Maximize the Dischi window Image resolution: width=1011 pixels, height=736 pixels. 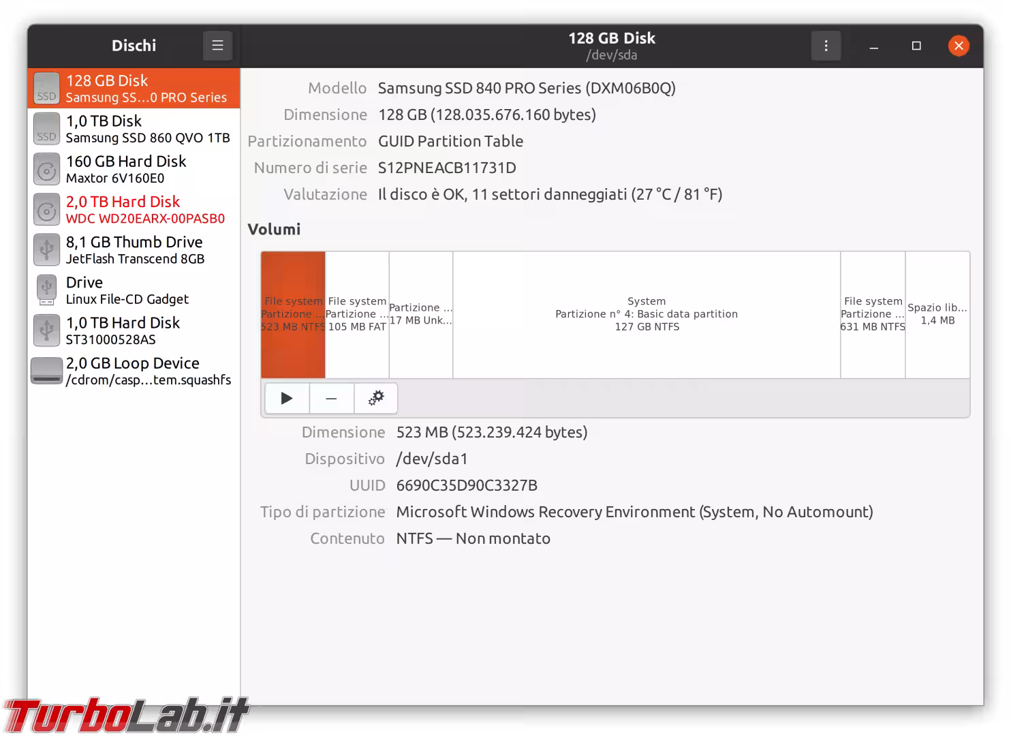coord(916,46)
